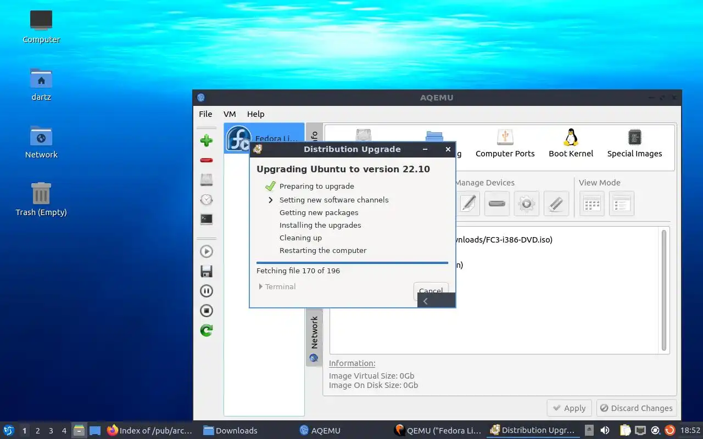
Task: Start the VM with the play icon
Action: 207,251
